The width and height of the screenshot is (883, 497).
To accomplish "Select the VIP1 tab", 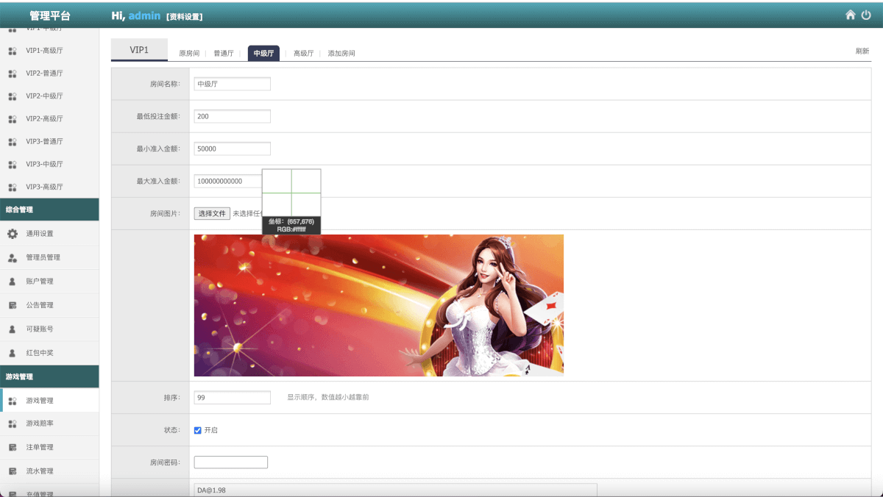I will point(139,50).
